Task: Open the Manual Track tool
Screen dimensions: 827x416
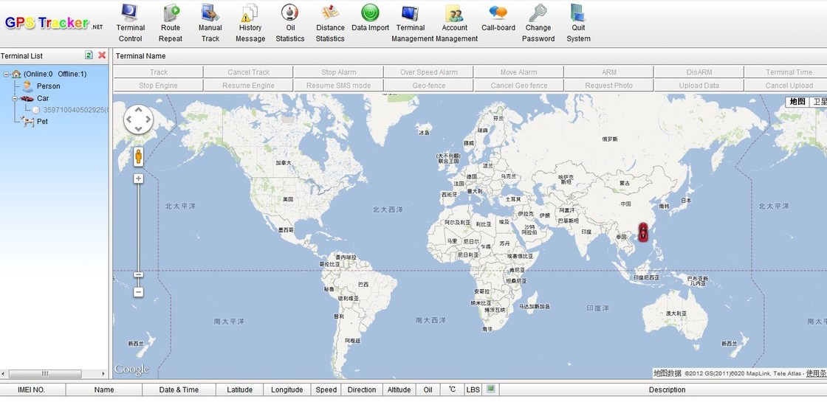Action: point(210,13)
